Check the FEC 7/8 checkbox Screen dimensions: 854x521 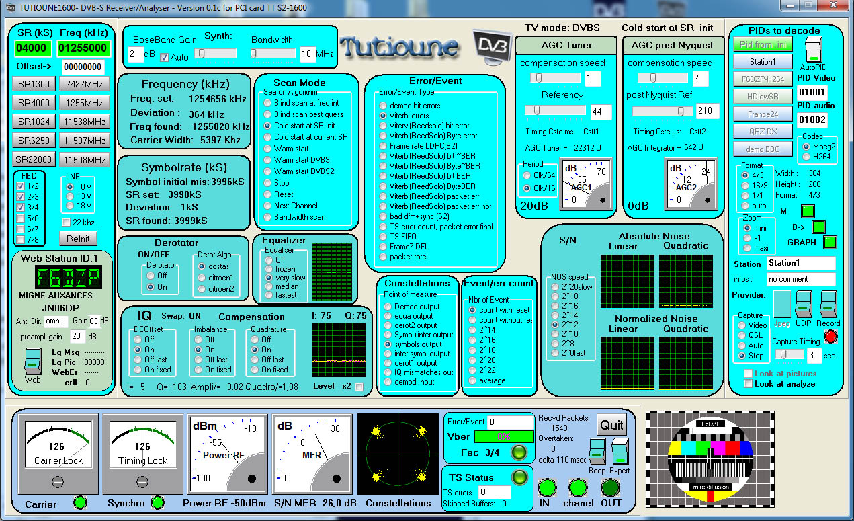pyautogui.click(x=20, y=239)
